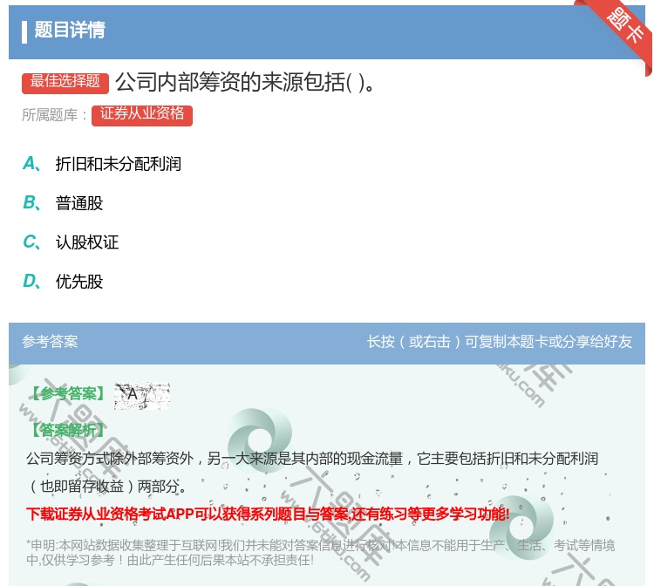Choose answer text 折旧和未分配利润
This screenshot has width=654, height=586.
(118, 164)
